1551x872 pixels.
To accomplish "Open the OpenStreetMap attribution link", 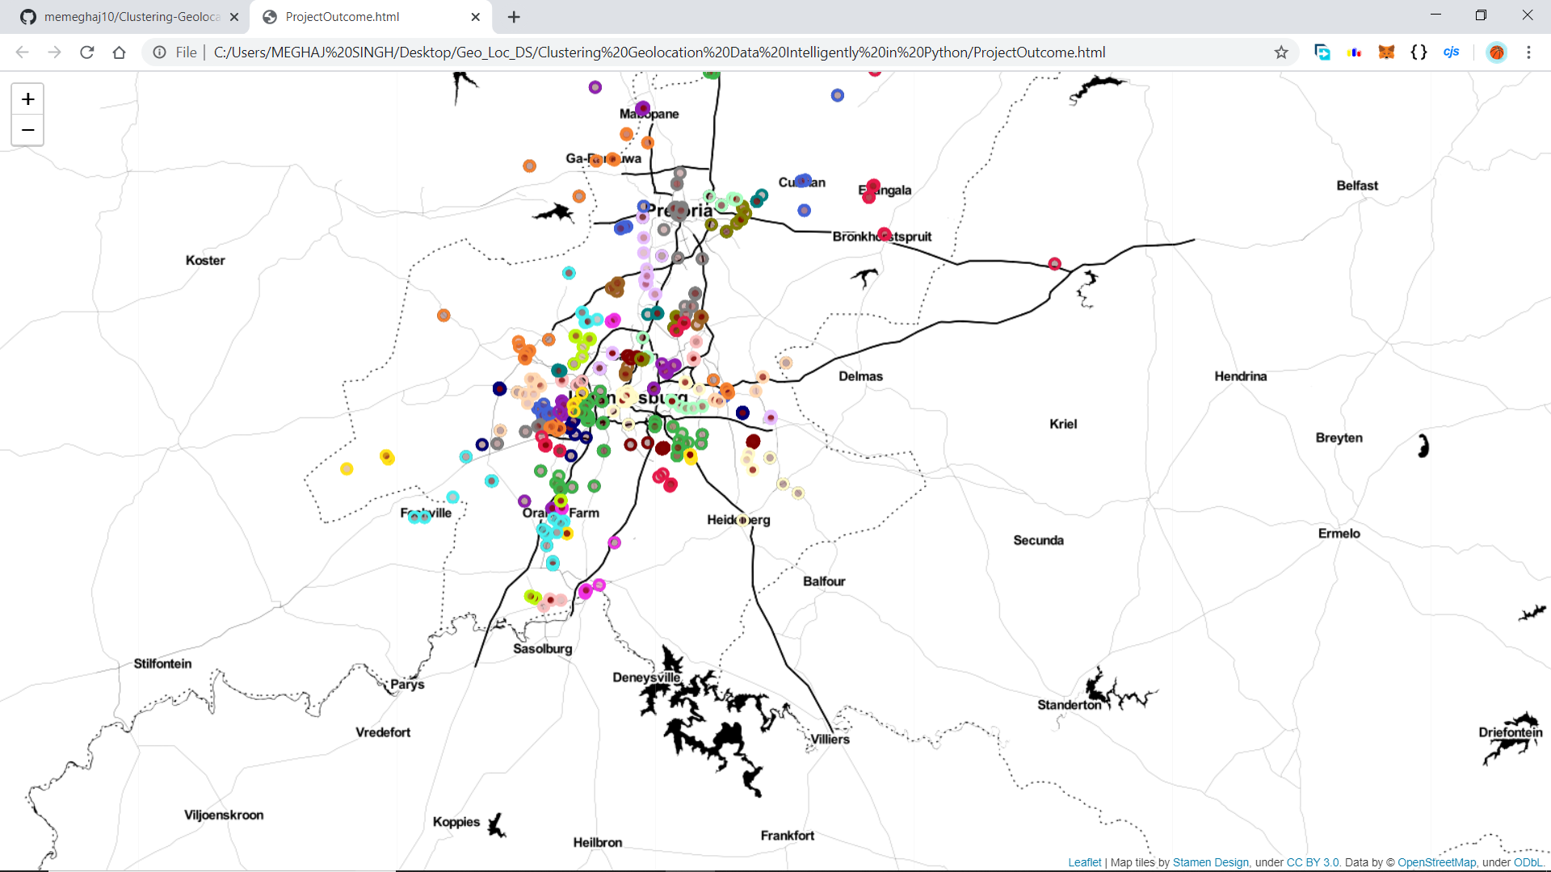I will tap(1436, 862).
